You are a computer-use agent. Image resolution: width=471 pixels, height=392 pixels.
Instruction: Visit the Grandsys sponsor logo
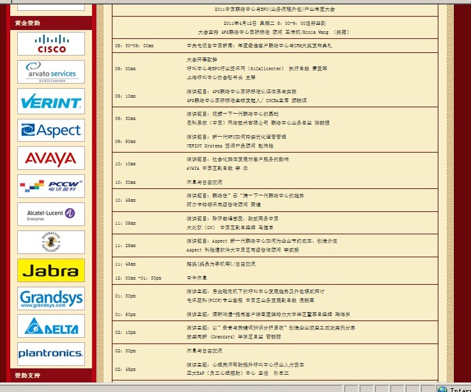pos(51,298)
